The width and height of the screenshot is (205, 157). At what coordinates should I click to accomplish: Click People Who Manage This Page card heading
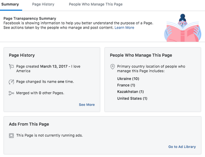[141, 55]
